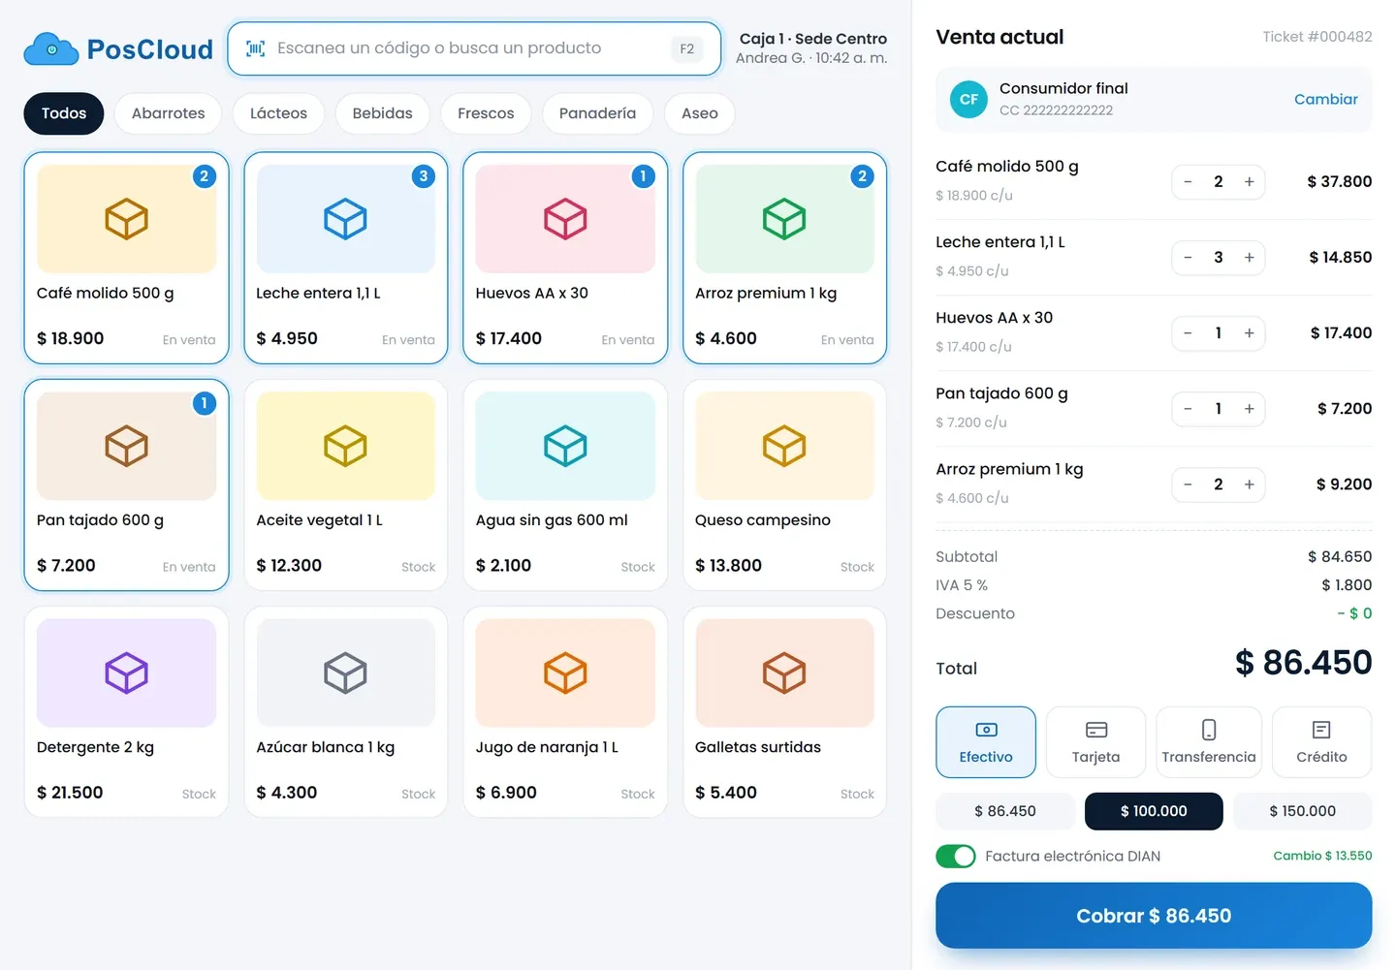Click Cambiar to change customer
Viewport: 1396px width, 970px height.
click(x=1325, y=99)
